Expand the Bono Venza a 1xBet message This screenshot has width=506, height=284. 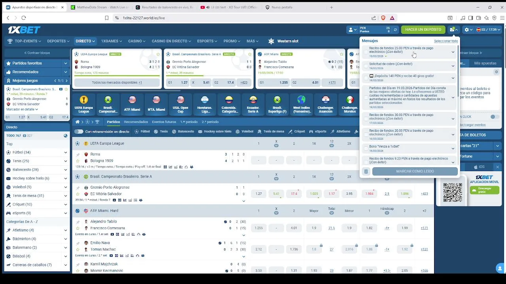(453, 148)
